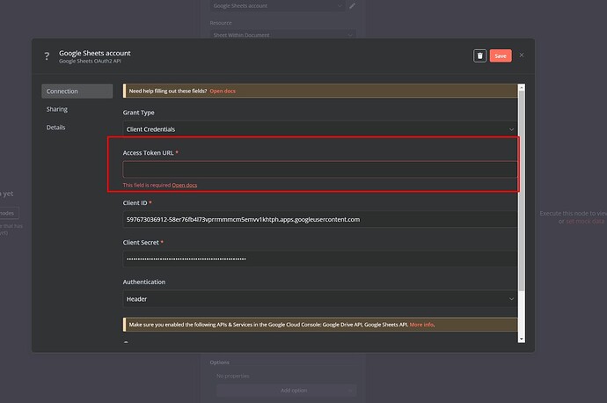Screen dimensions: 607x403
Task: Open the Details tab
Action: click(x=55, y=128)
